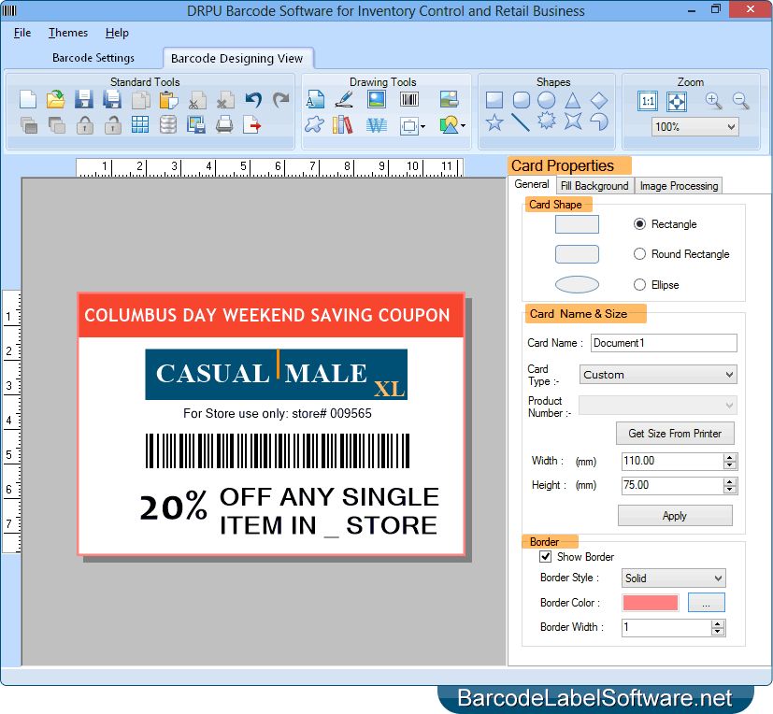The image size is (773, 714).
Task: Select the Casual Male XL logo image
Action: click(276, 374)
